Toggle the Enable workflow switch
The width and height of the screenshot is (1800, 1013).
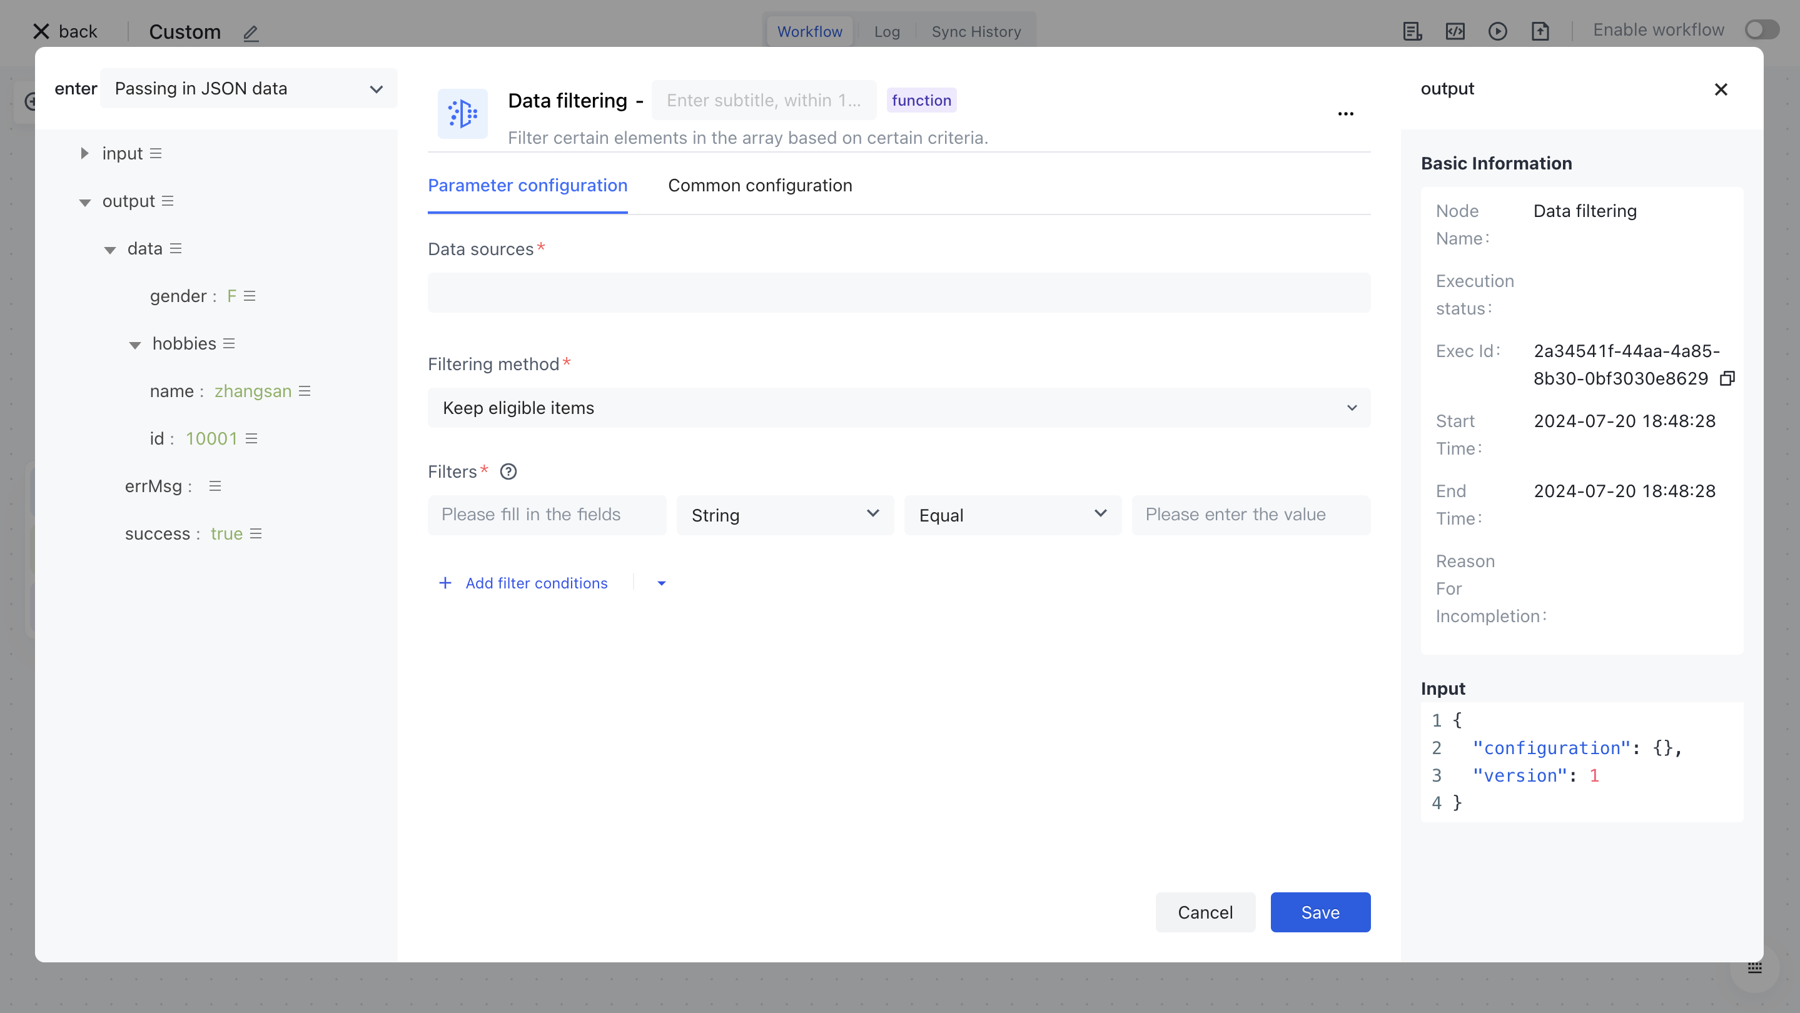[1761, 30]
